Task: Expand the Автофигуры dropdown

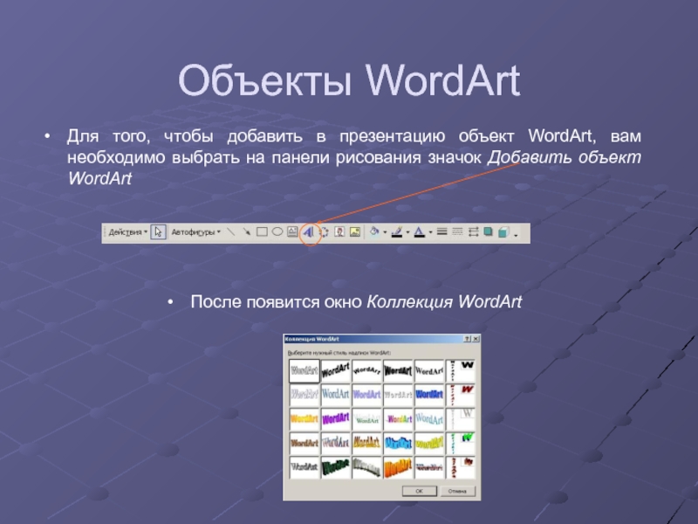Action: (195, 232)
